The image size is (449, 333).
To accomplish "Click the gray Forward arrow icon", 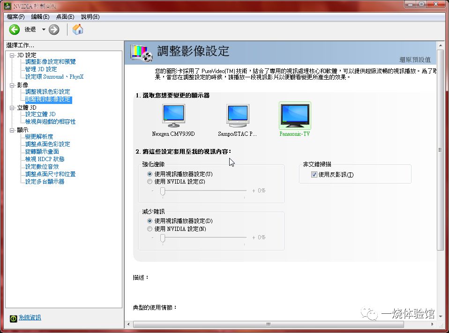I will click(54, 30).
